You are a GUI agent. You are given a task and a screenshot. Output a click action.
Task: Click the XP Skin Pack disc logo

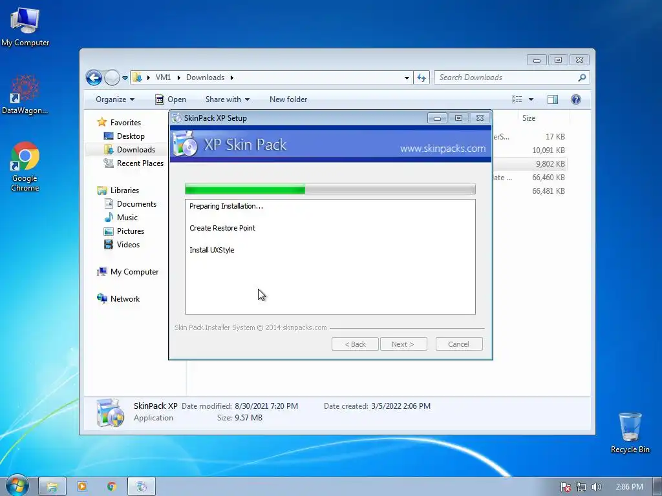185,144
